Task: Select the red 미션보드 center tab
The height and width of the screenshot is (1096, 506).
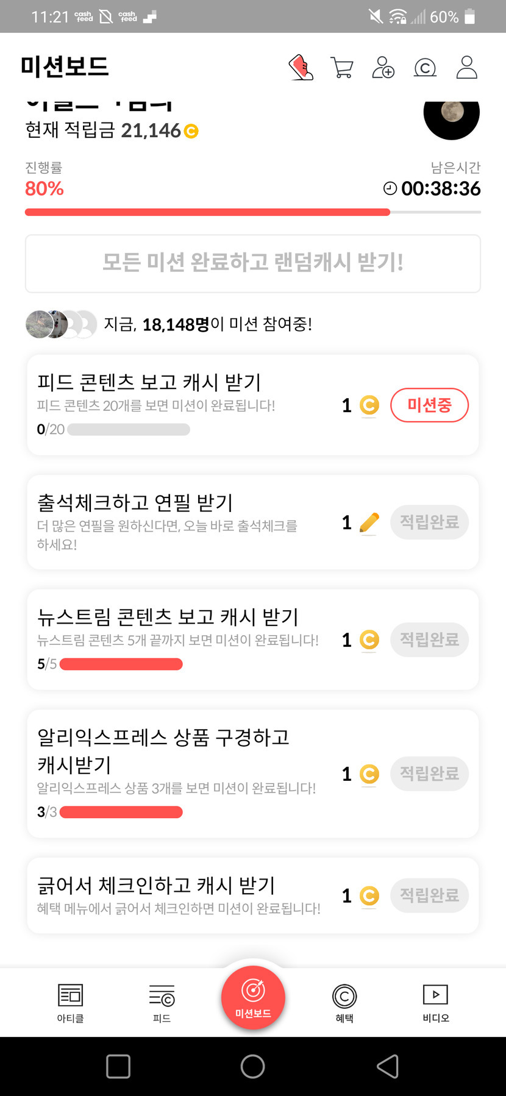Action: [253, 998]
